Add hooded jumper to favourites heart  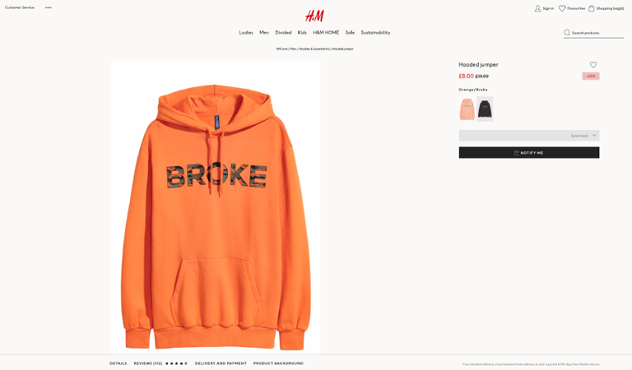(593, 65)
